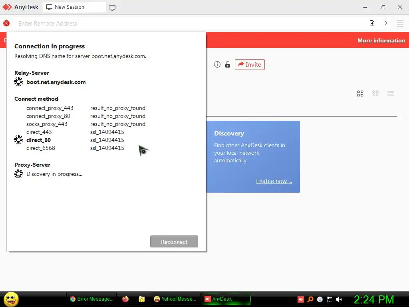Click the direct_443 entry
The height and width of the screenshot is (307, 409).
[x=39, y=132]
